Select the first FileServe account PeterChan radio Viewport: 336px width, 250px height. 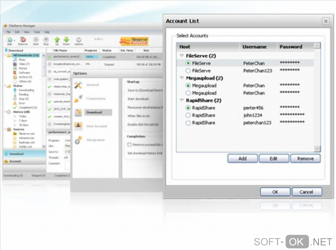(x=188, y=63)
